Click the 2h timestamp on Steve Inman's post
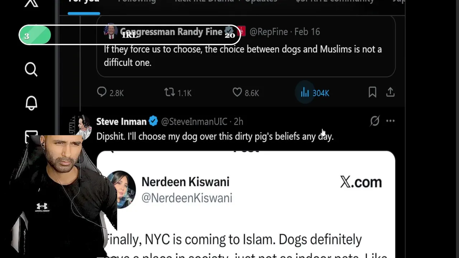The width and height of the screenshot is (459, 258). coord(238,122)
